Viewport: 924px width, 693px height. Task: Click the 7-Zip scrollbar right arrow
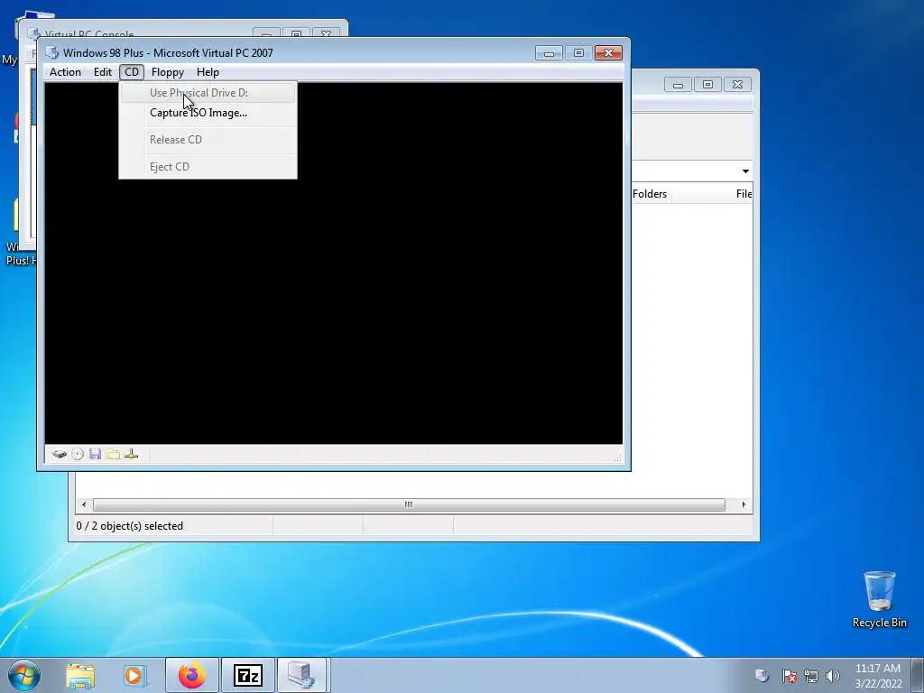744,505
